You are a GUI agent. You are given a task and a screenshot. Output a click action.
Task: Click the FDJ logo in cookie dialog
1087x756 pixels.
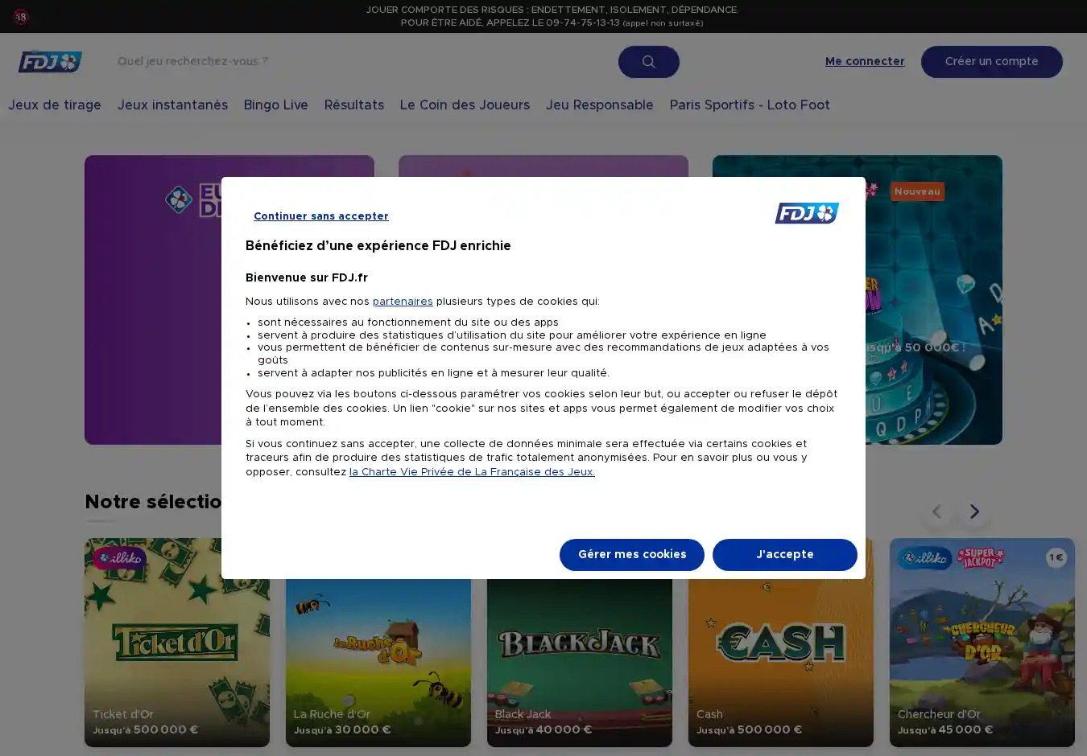tap(807, 213)
